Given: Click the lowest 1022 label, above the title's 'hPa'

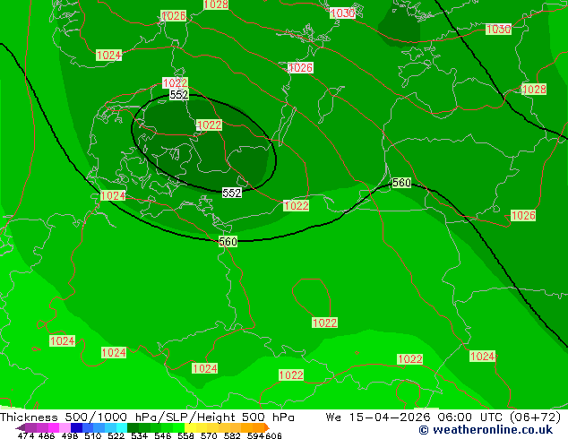Looking at the screenshot, I should (291, 374).
